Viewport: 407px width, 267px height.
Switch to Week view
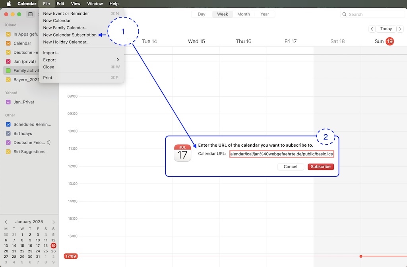(223, 14)
